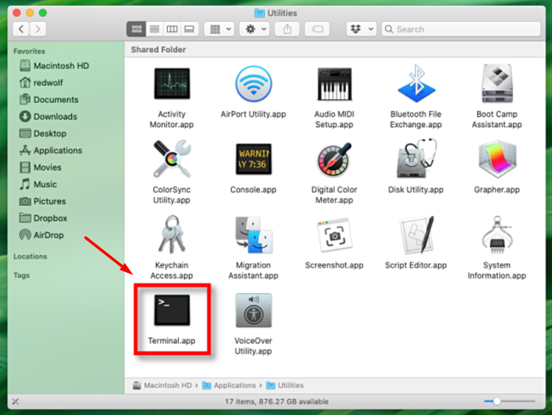Click the tools icon in status bar
This screenshot has width=552, height=415.
[x=15, y=401]
